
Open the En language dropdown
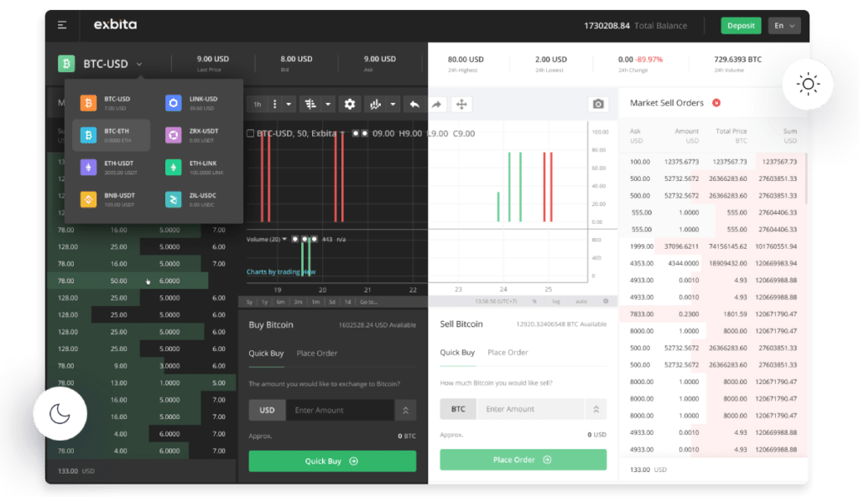point(784,25)
